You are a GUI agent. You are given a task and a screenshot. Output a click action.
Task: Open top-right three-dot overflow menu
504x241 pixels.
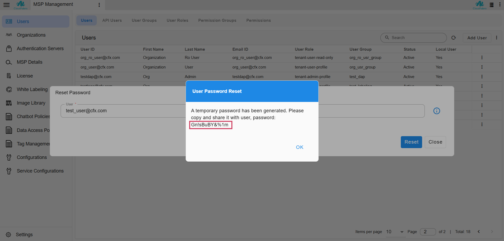500,5
